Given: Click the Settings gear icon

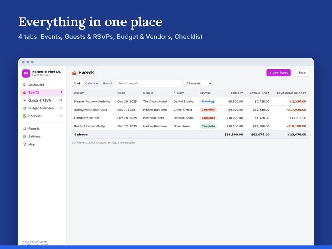Looking at the screenshot, I should [25, 137].
